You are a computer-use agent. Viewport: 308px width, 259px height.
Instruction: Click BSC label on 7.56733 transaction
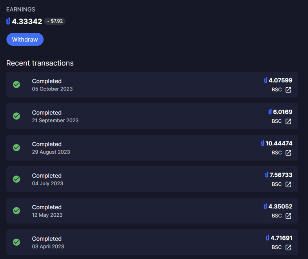[277, 184]
